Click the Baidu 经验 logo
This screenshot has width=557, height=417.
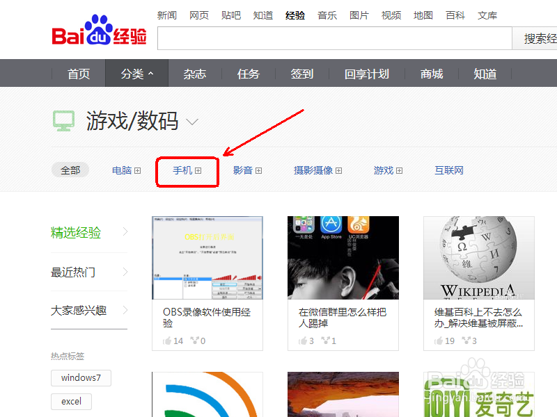pos(99,31)
